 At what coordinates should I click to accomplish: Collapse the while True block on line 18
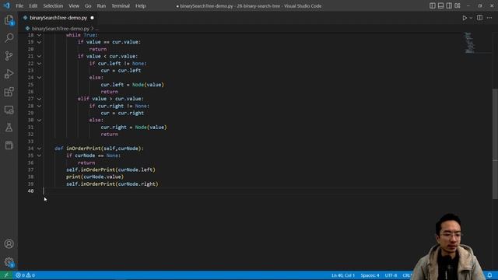coord(39,35)
